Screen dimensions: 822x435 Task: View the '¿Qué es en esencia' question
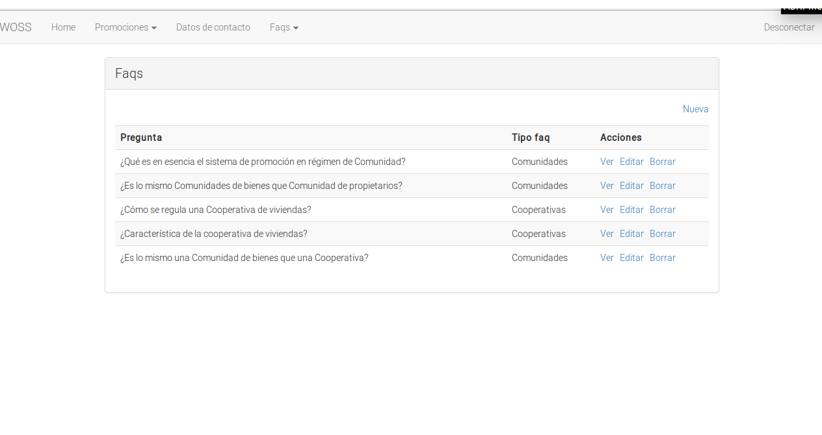point(607,162)
